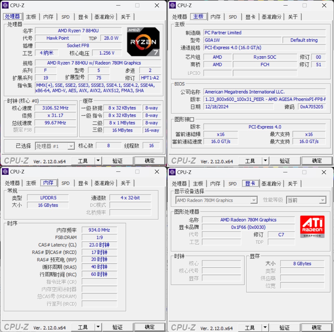The image size is (334, 332).
Task: Click the memory type value LPDDR5
Action: click(x=48, y=198)
